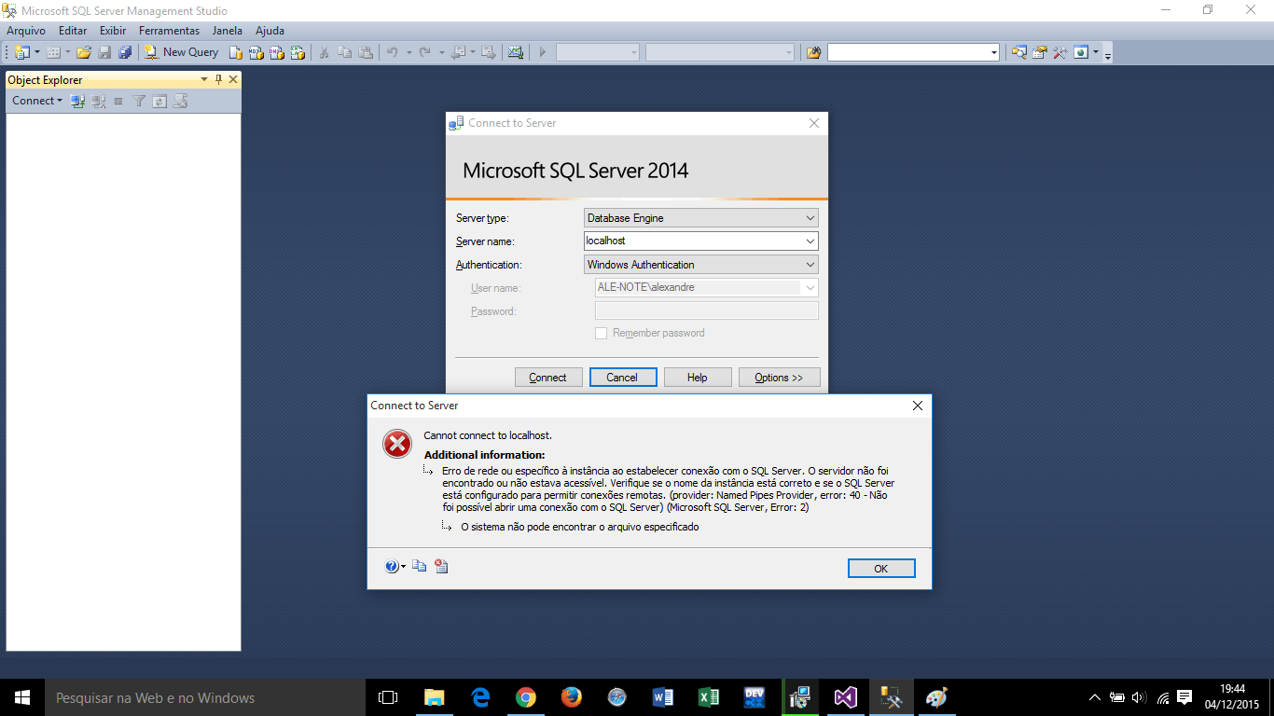Expand the Server type dropdown
The height and width of the screenshot is (716, 1274).
(809, 218)
